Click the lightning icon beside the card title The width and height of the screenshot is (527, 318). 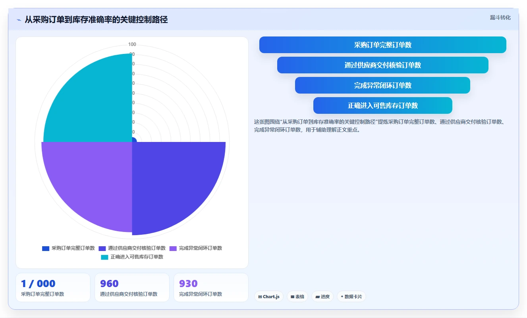click(19, 20)
